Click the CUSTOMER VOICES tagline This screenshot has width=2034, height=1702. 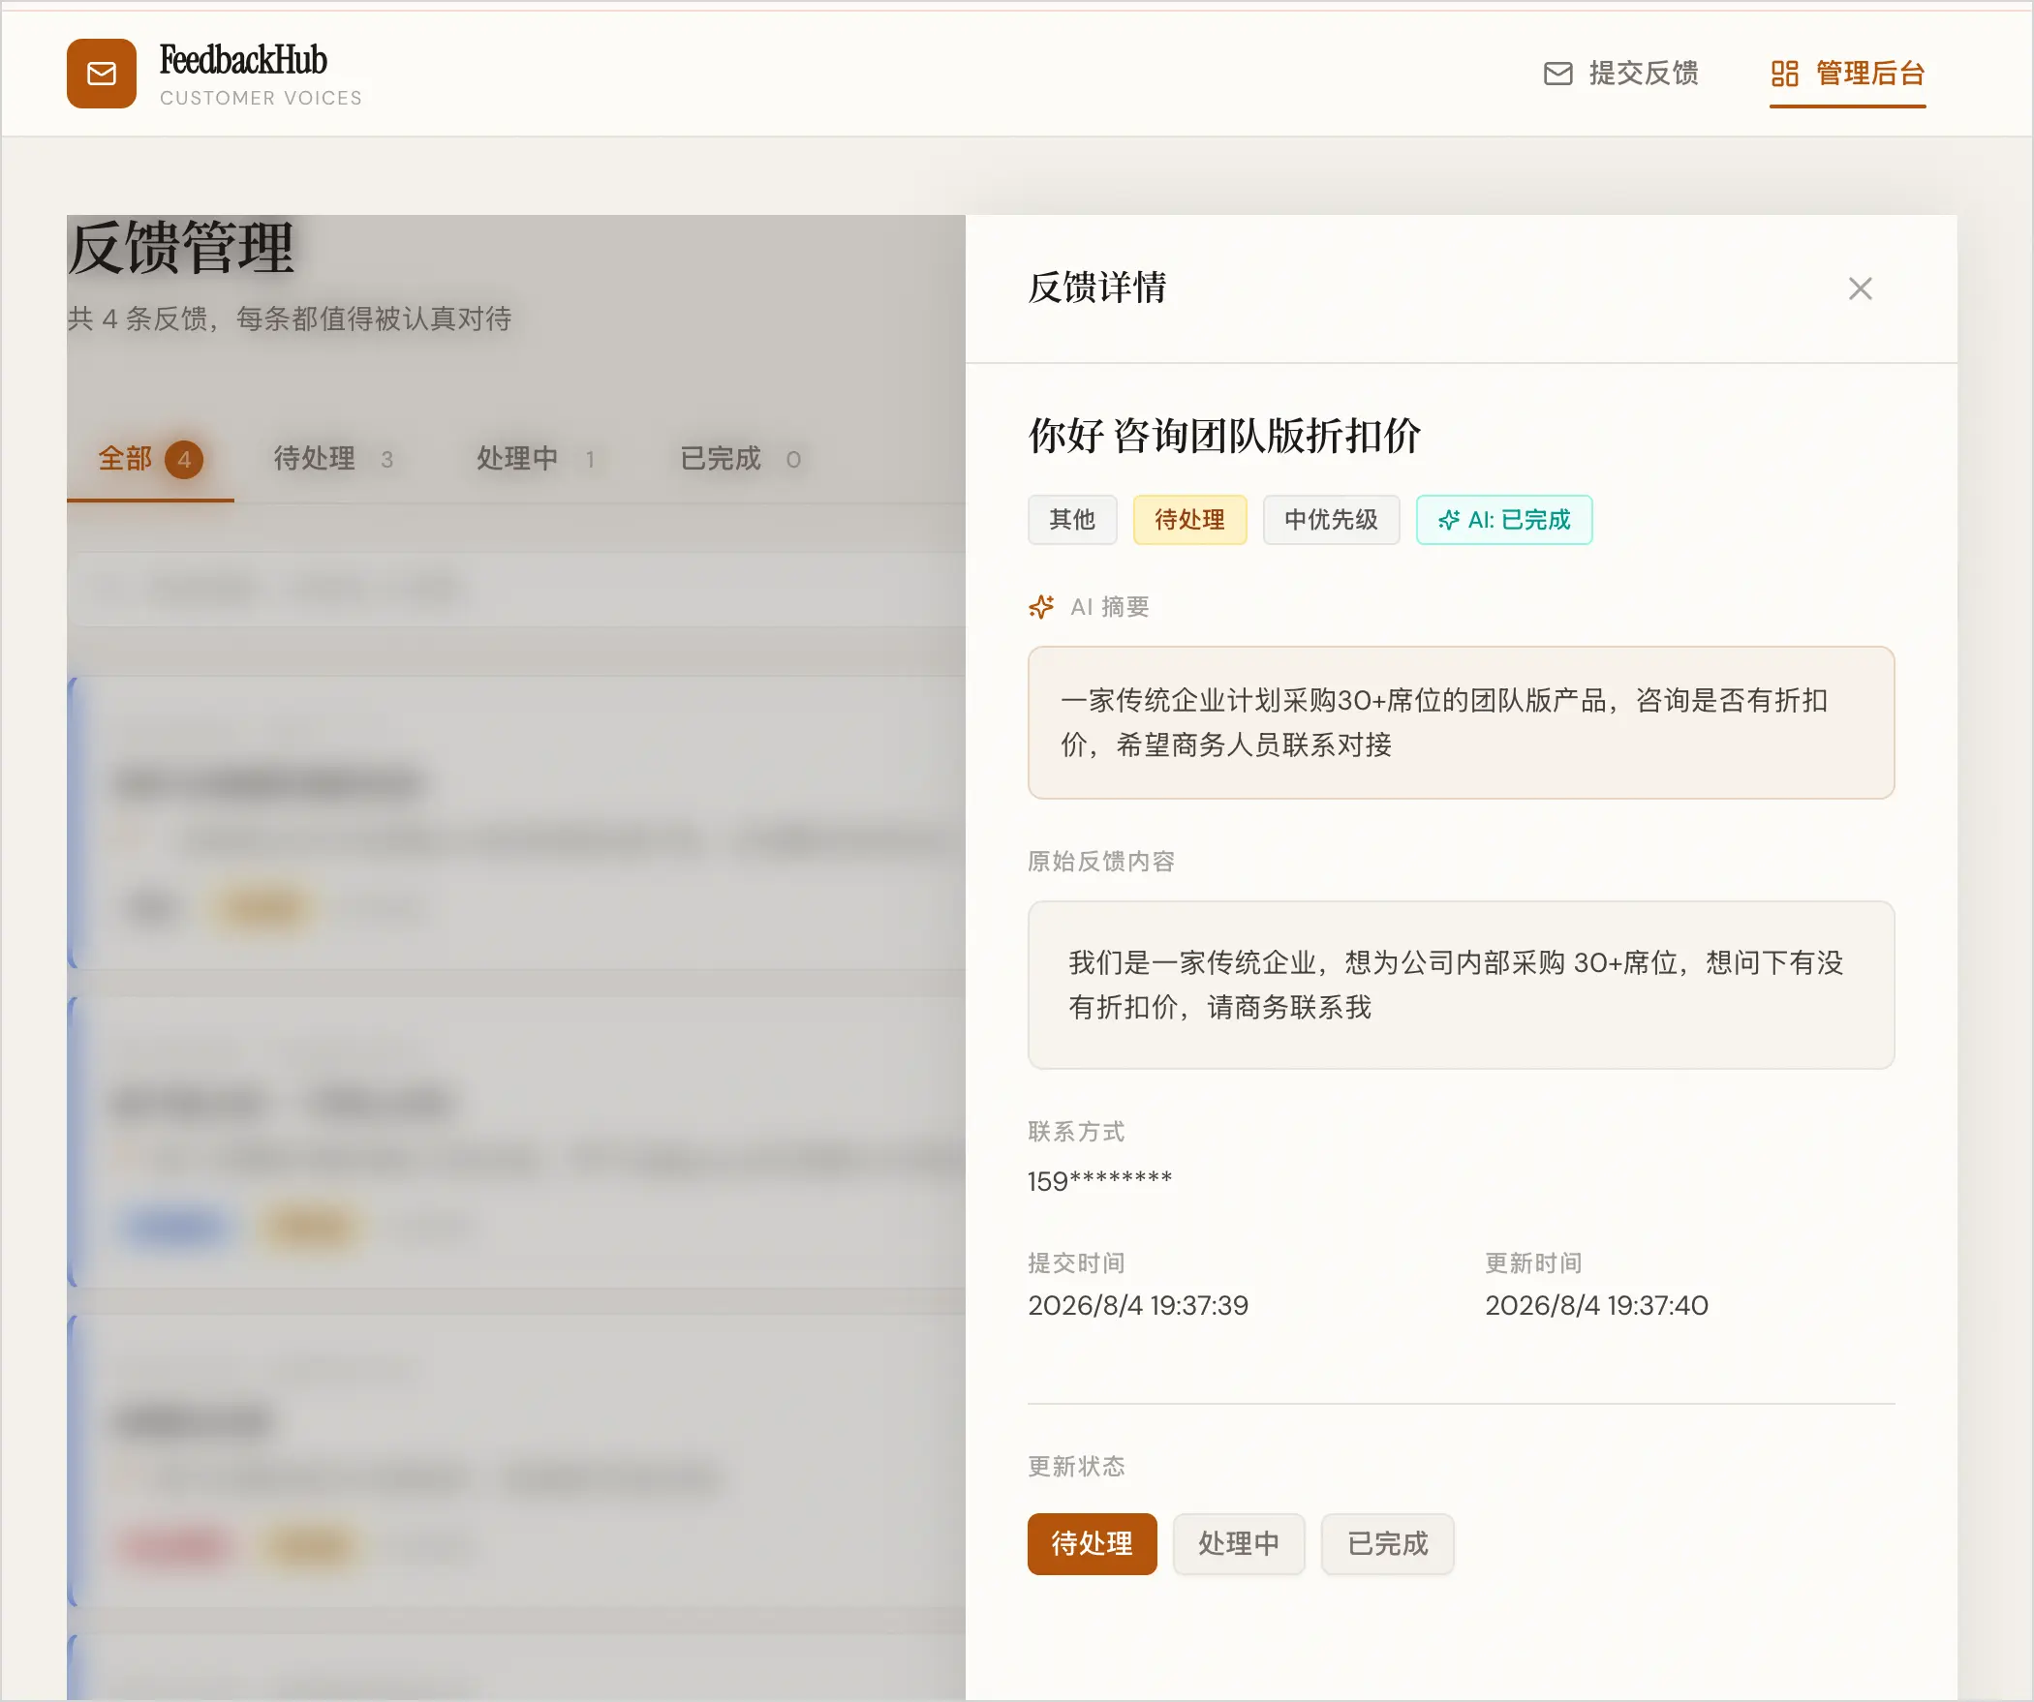pos(261,98)
